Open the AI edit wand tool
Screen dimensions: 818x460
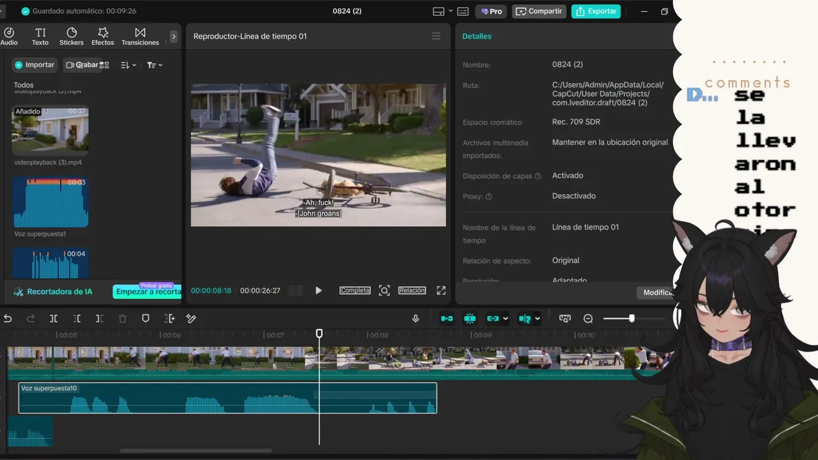click(x=191, y=318)
